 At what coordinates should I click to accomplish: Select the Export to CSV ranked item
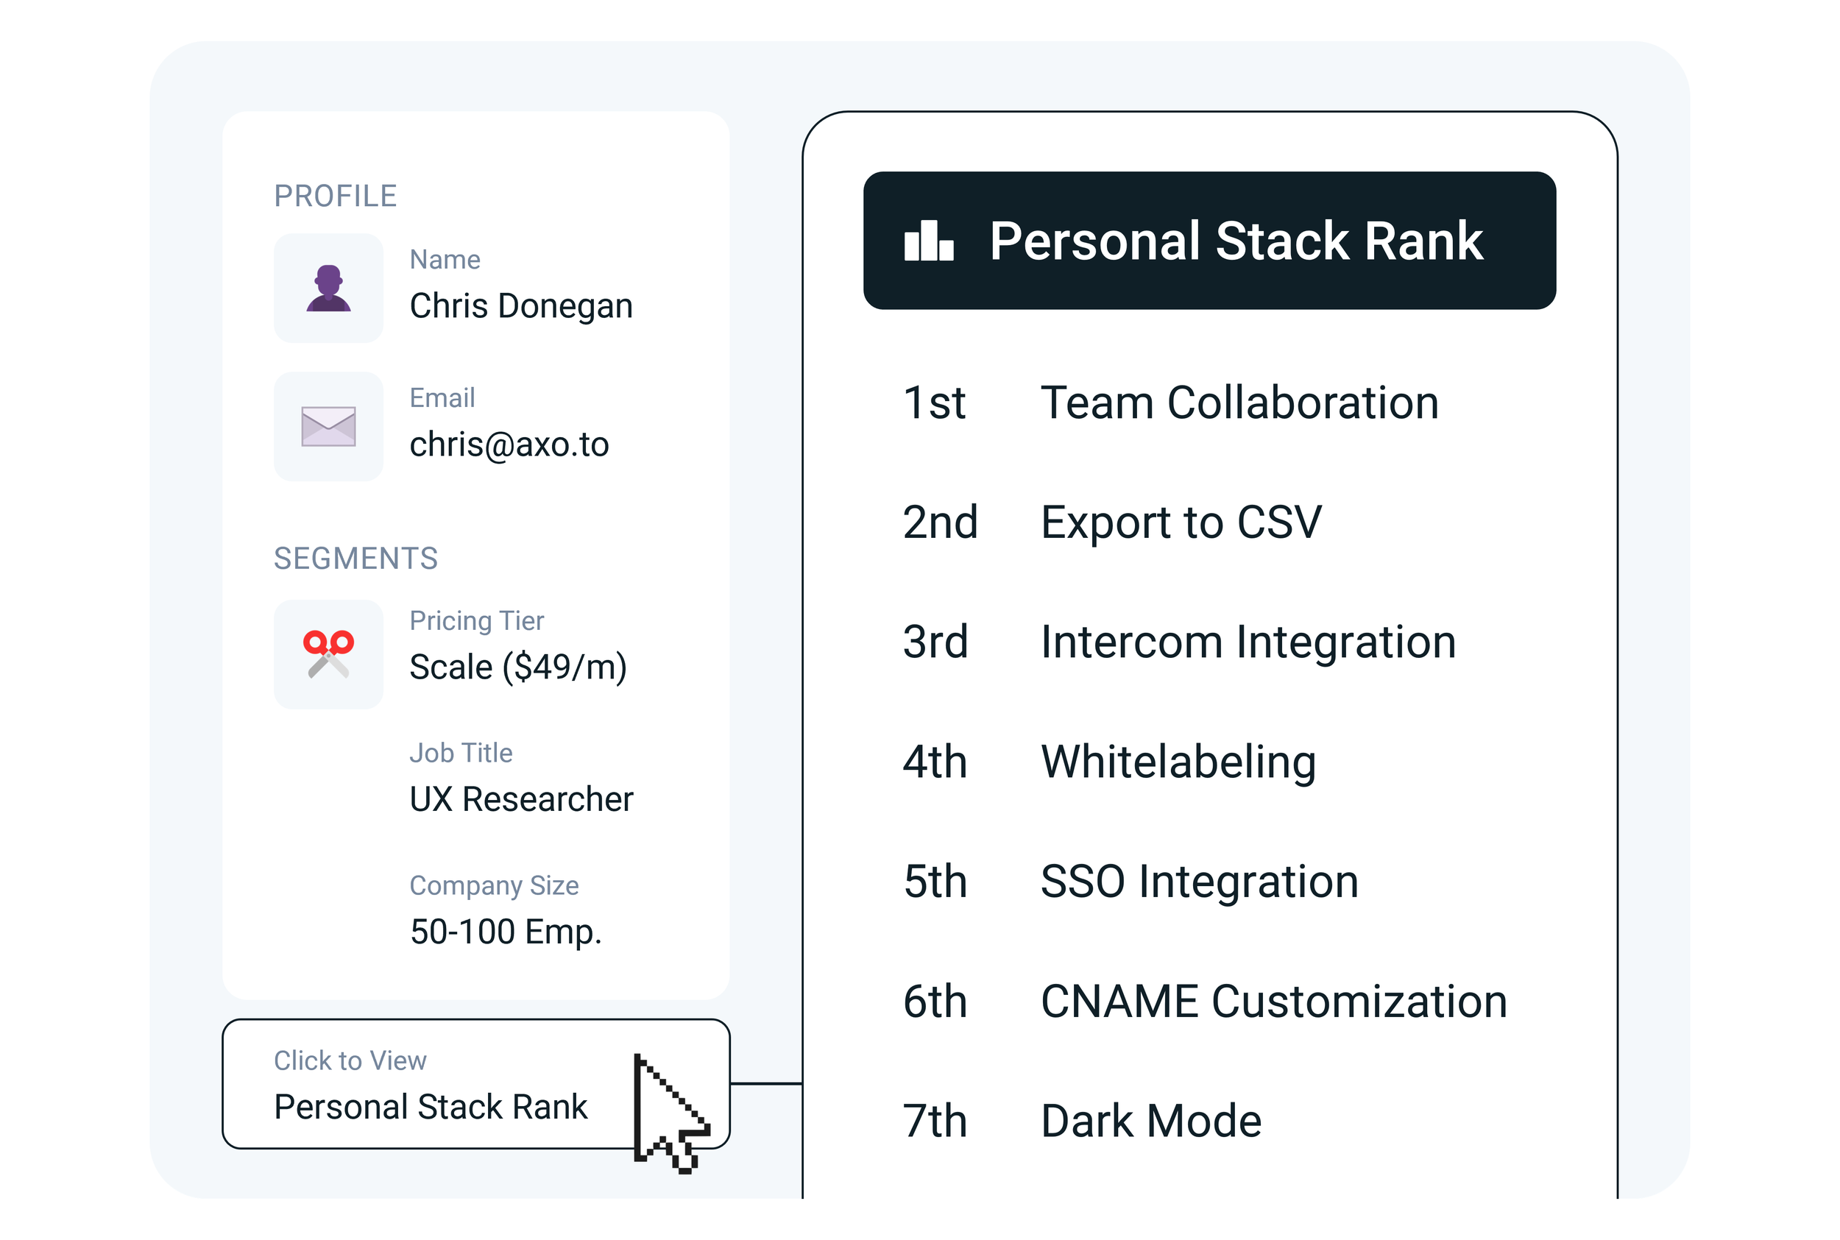point(1181,522)
